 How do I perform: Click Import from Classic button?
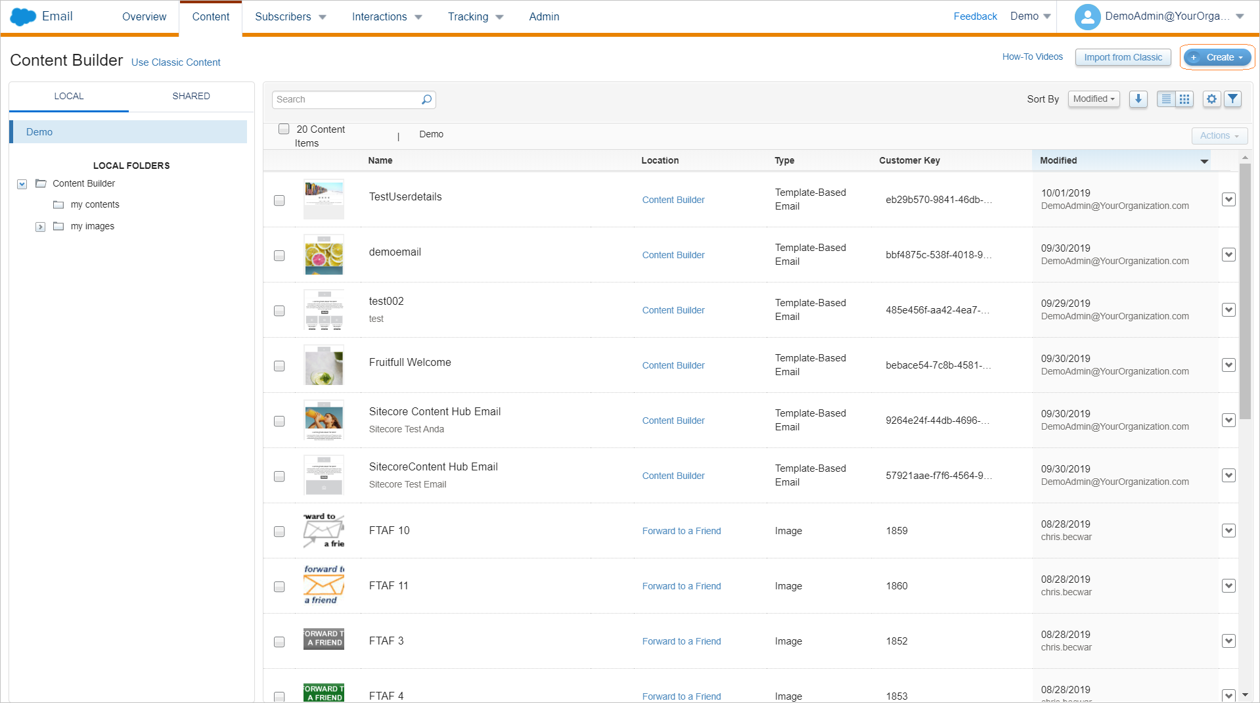(1123, 58)
